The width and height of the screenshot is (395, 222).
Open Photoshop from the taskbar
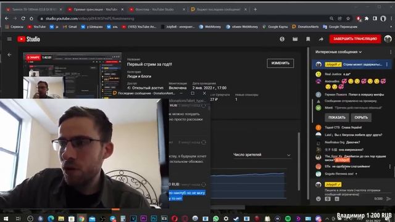tap(154, 218)
